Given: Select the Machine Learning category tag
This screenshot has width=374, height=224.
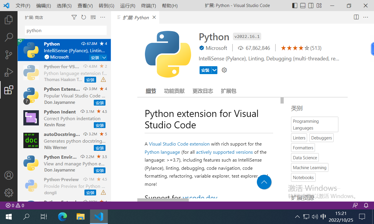Looking at the screenshot, I should (310, 168).
